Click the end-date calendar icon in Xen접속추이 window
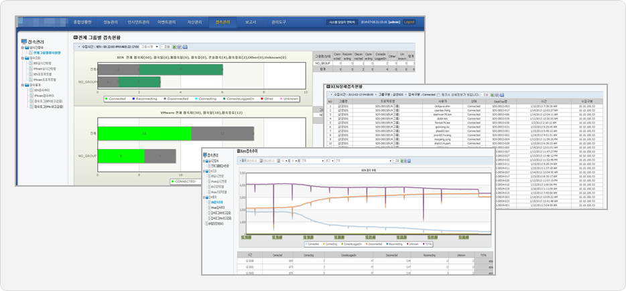The width and height of the screenshot is (626, 291). point(279,161)
